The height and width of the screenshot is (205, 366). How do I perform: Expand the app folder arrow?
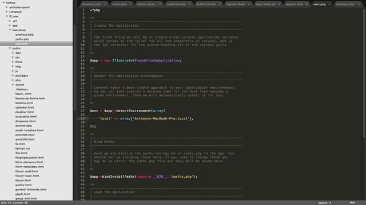tap(10, 25)
